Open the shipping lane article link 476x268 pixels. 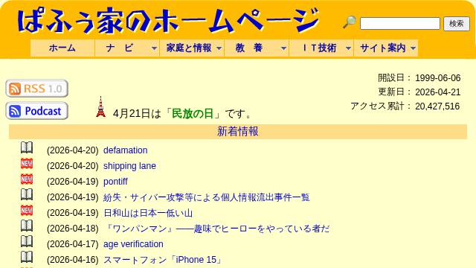coord(129,166)
